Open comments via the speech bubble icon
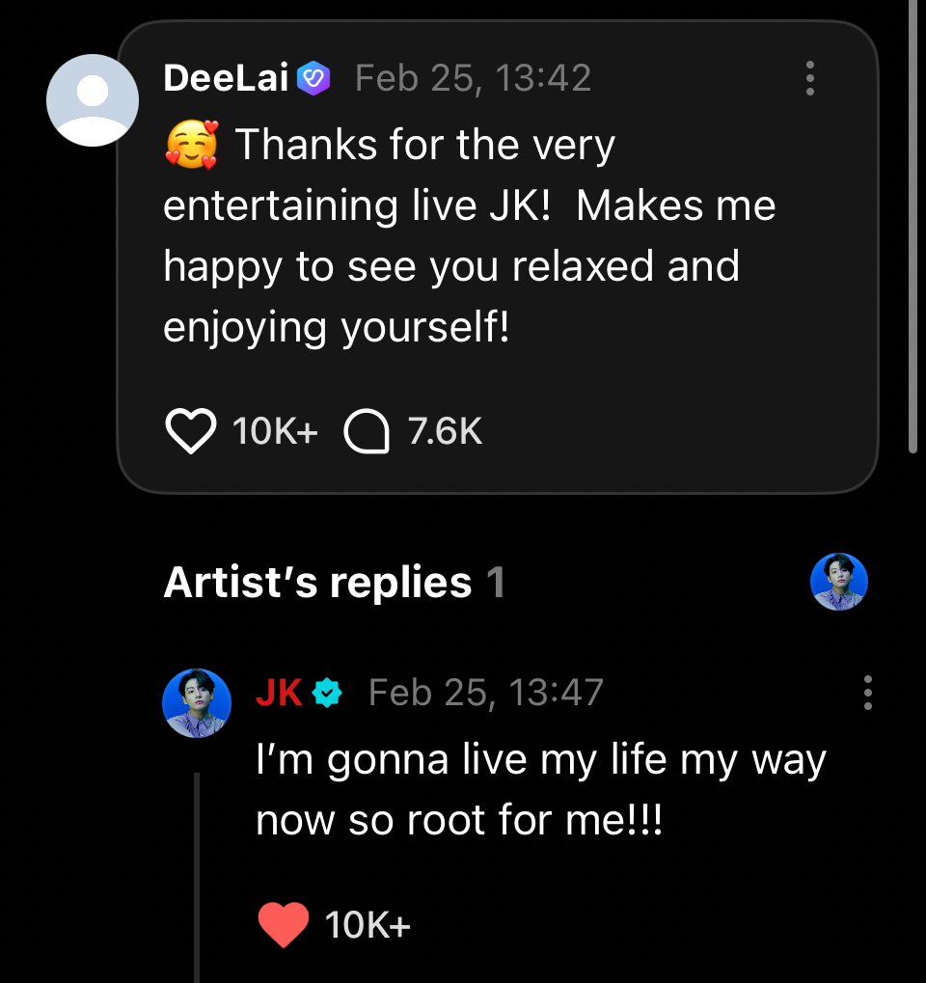Screen dimensions: 926x983 click(367, 432)
